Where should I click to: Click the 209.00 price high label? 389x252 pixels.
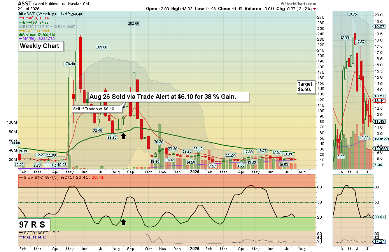pyautogui.click(x=102, y=47)
